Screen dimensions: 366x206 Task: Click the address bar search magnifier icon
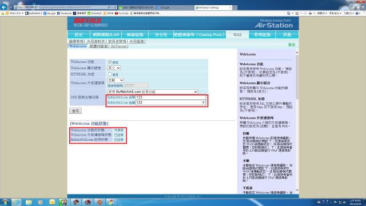click(109, 7)
